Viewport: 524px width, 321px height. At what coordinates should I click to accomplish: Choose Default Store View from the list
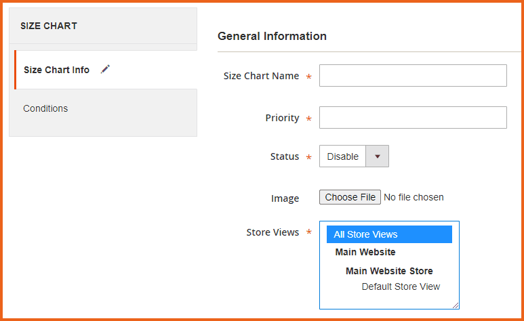pyautogui.click(x=401, y=286)
